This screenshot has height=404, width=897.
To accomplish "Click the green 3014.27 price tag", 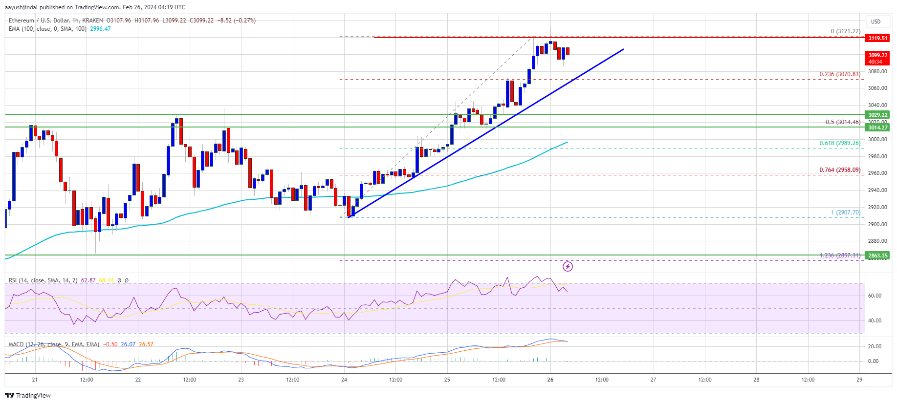I will point(877,128).
